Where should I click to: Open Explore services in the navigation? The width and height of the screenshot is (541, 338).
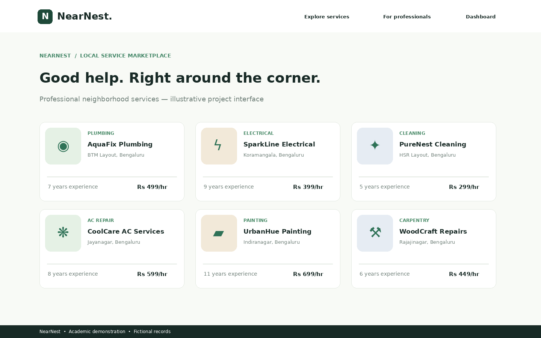pos(327,17)
